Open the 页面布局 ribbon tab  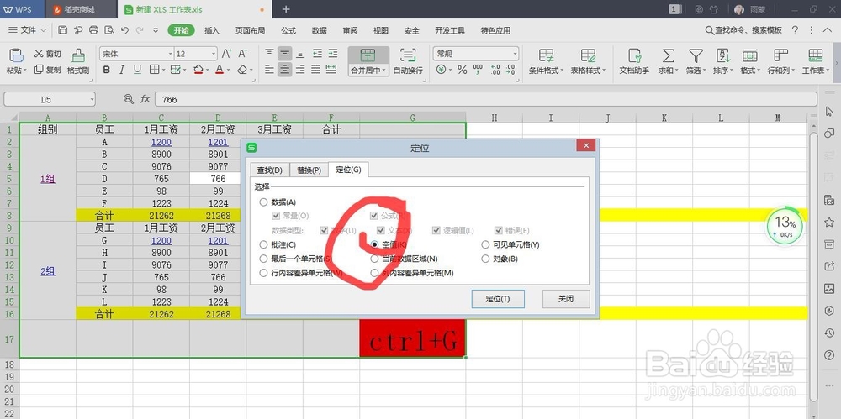tap(250, 30)
